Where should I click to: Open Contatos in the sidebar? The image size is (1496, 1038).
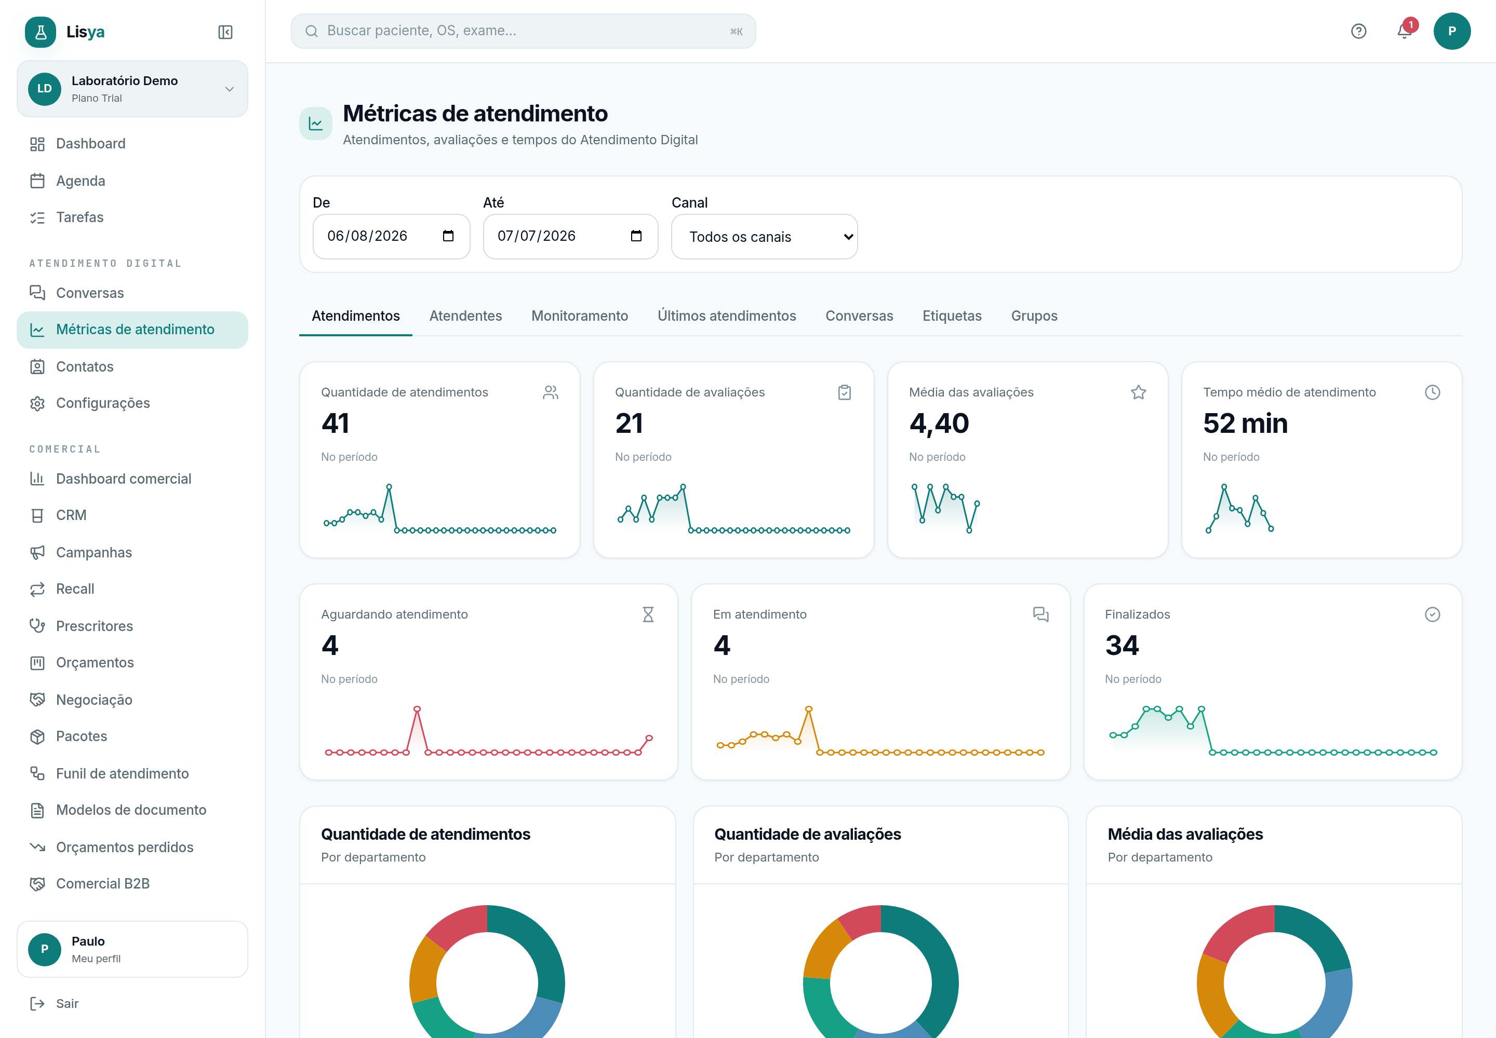click(x=132, y=367)
